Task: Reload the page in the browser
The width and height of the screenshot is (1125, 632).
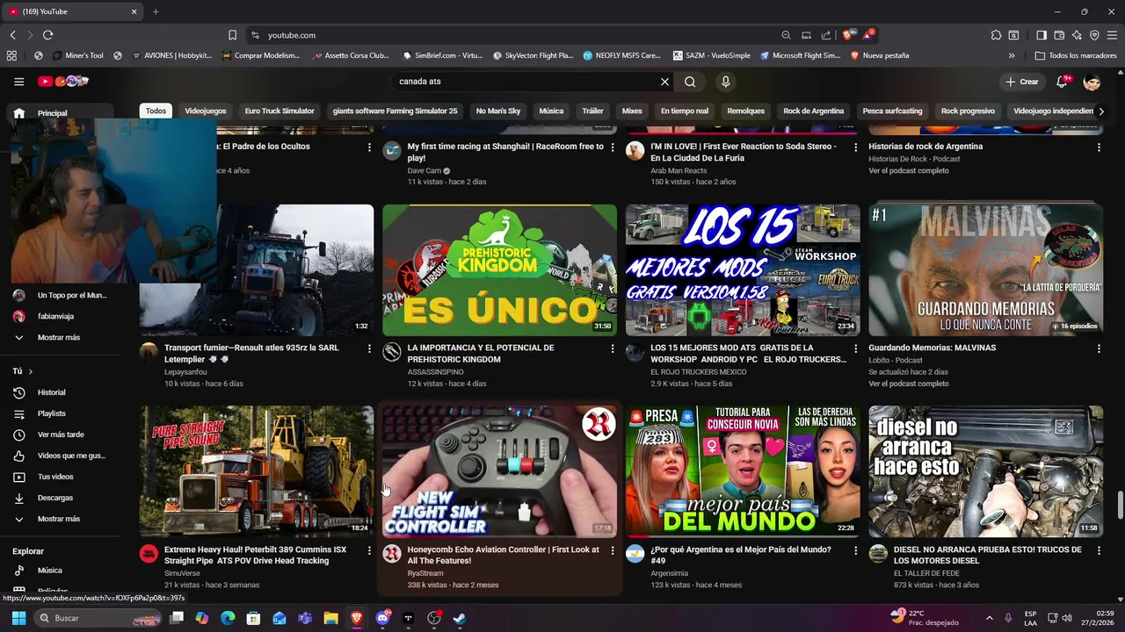Action: pos(47,35)
